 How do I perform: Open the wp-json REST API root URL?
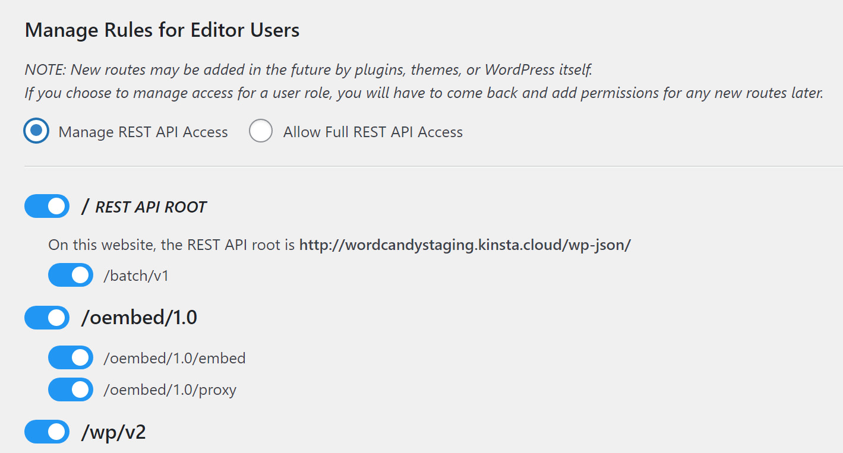pos(465,245)
